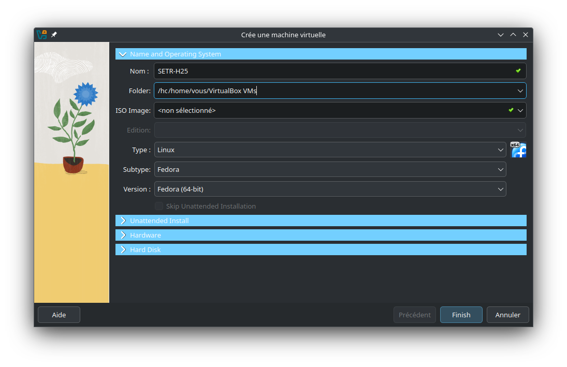Click into the Nom text field
The width and height of the screenshot is (567, 367).
[331, 71]
